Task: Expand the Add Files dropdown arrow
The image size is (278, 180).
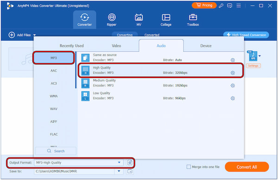Action: pos(35,35)
